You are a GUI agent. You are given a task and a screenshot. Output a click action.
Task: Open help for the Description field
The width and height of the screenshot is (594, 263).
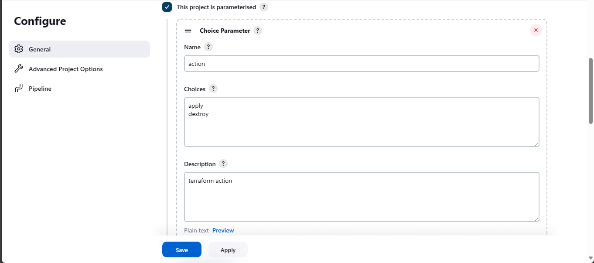(x=223, y=164)
